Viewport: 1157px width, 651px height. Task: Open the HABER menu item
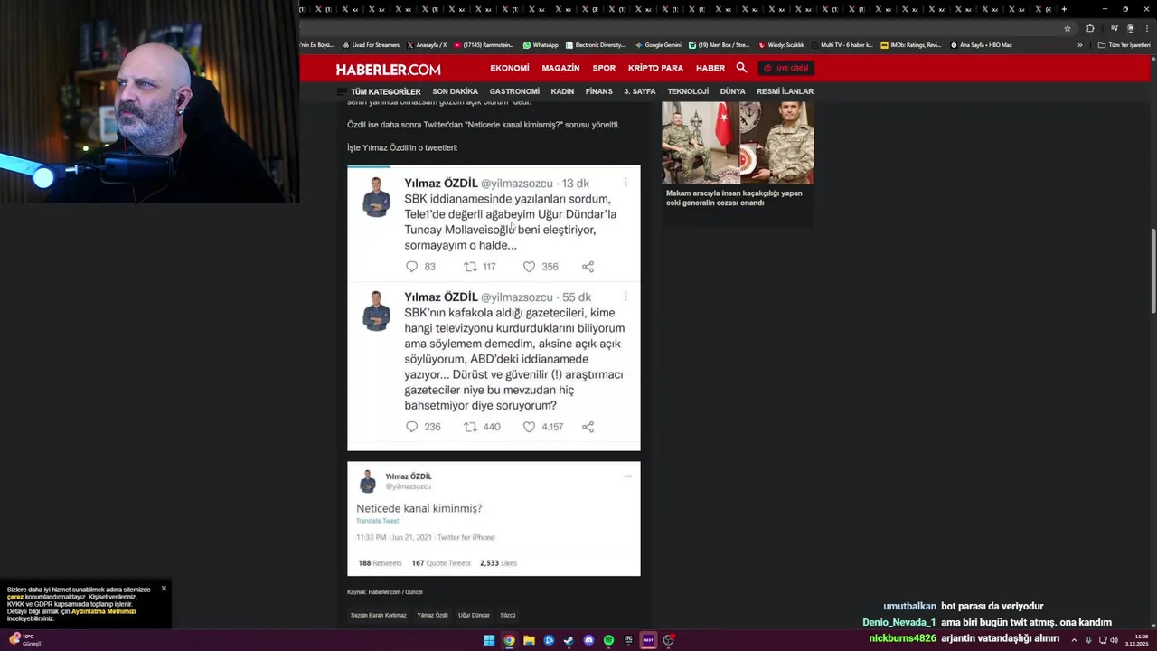point(710,68)
